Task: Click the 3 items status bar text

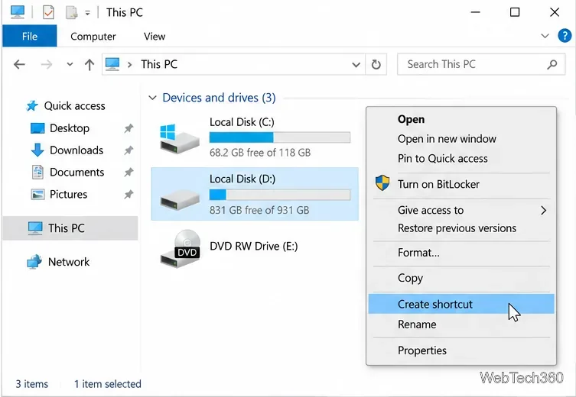Action: [x=31, y=384]
